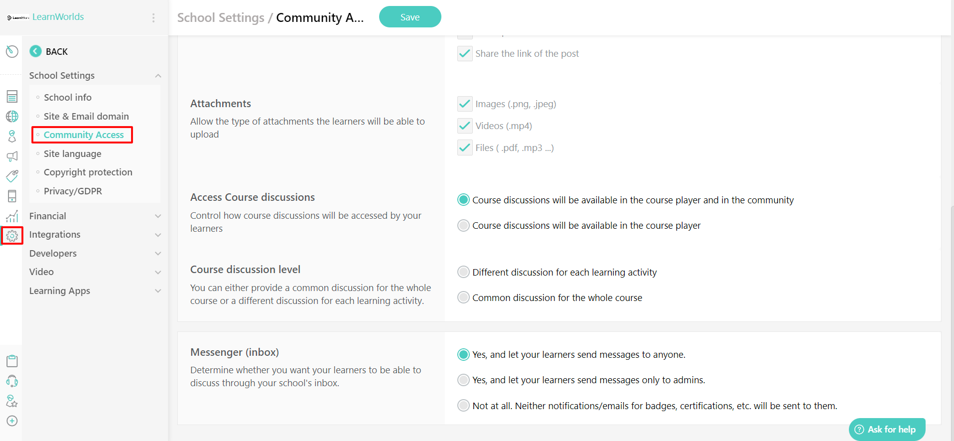Open the Site language settings page

point(72,153)
